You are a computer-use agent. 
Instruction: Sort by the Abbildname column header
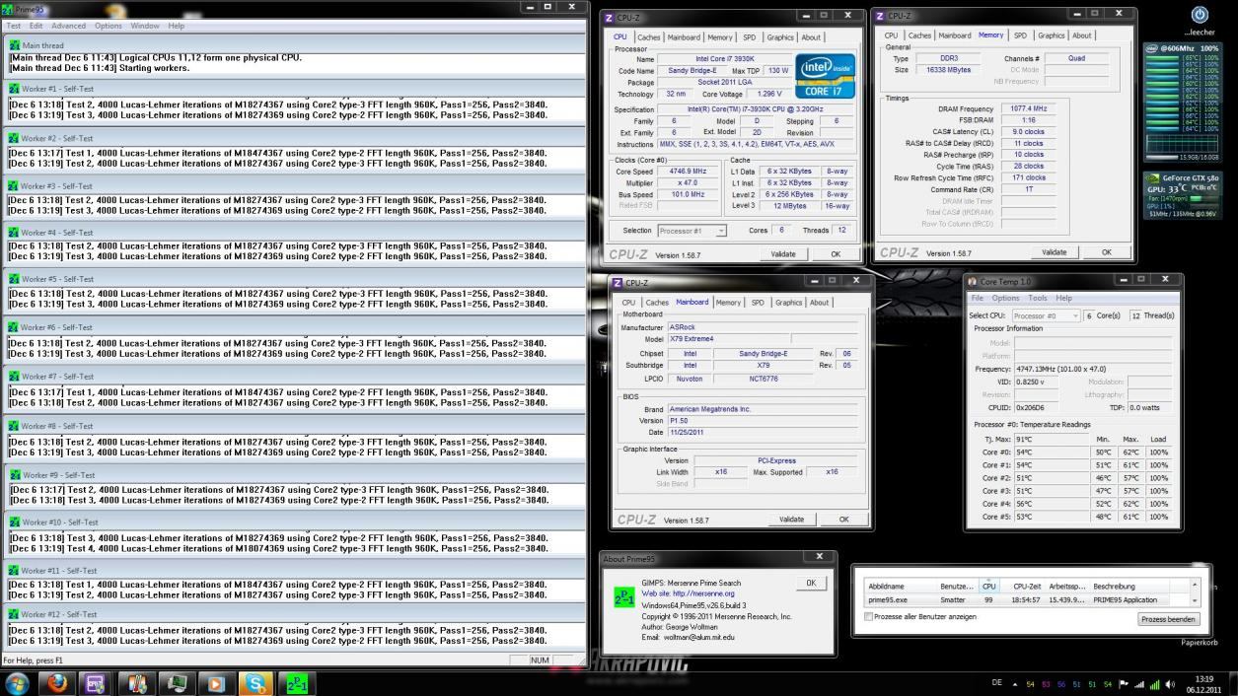pos(901,586)
